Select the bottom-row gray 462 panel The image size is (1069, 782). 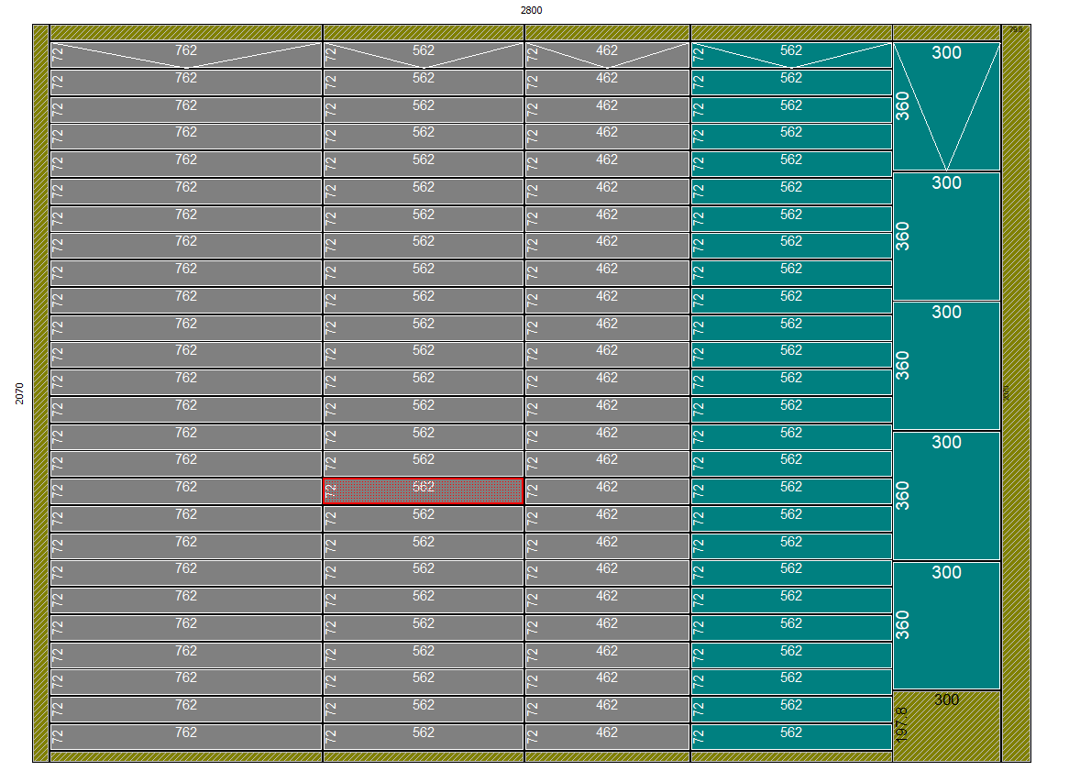pyautogui.click(x=606, y=737)
